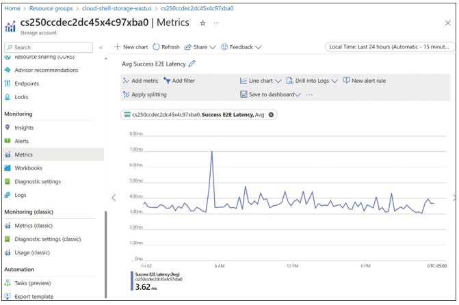Click the legend color bar beside 3.62 ms
459x305 pixels.
point(132,281)
